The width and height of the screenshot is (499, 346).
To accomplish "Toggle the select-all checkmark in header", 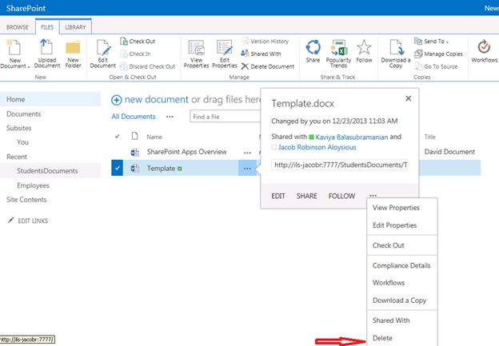I will click(x=118, y=137).
